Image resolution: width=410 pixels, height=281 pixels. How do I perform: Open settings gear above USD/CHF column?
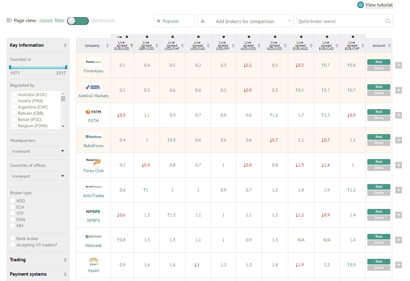(172, 37)
